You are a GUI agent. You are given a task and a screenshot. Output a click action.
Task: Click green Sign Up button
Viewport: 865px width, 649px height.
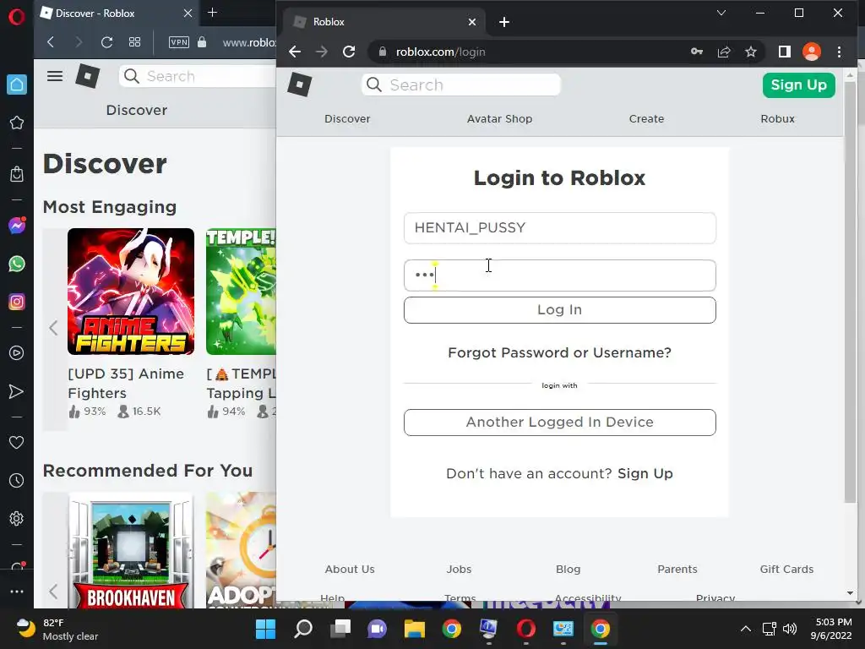coord(798,85)
